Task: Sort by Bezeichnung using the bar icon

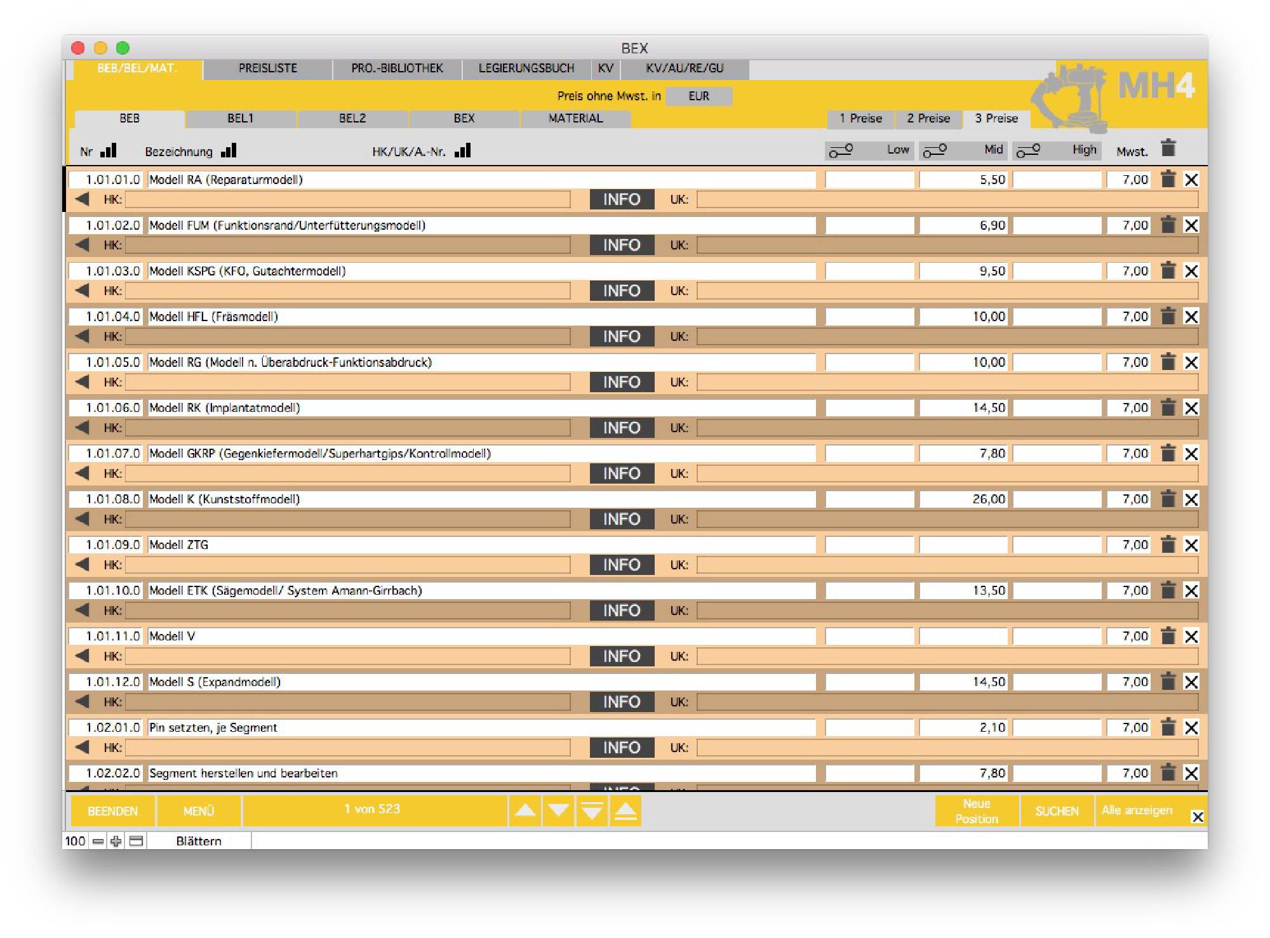Action: (229, 150)
